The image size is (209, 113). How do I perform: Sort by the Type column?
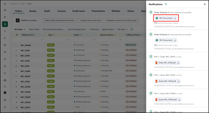coord(54,35)
